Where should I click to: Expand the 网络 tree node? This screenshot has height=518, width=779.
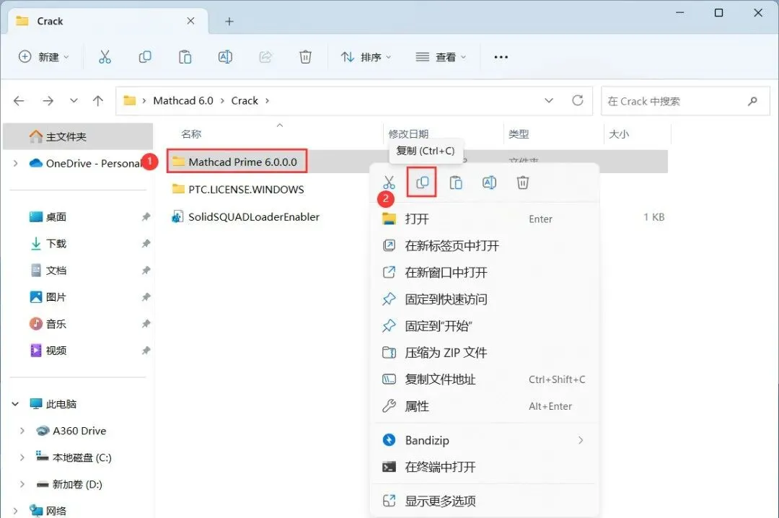coord(15,511)
